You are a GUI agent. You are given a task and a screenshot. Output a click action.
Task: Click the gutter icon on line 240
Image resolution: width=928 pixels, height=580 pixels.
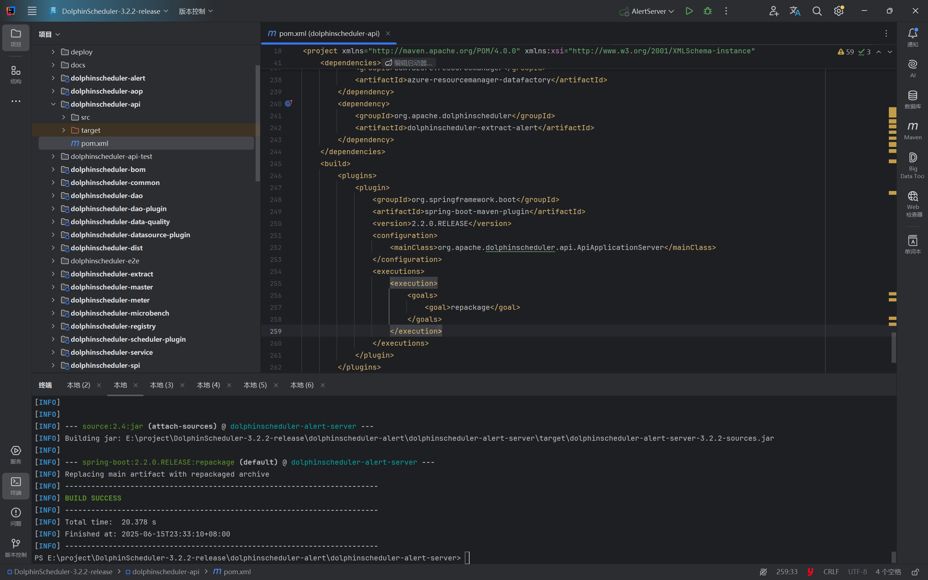pyautogui.click(x=289, y=103)
